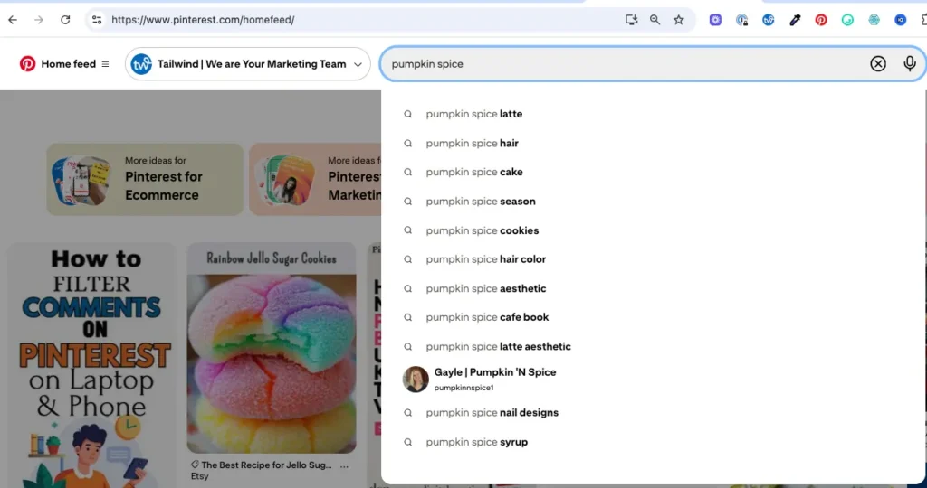Go back with the browser back arrow
927x488 pixels.
coord(13,20)
